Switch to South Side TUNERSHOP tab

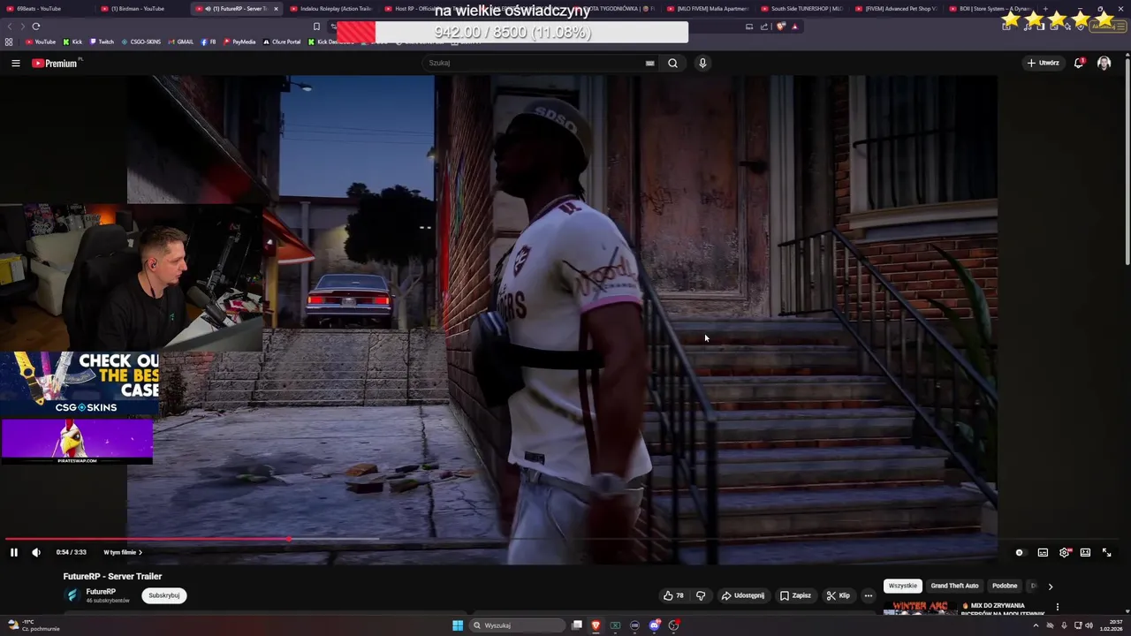point(802,9)
